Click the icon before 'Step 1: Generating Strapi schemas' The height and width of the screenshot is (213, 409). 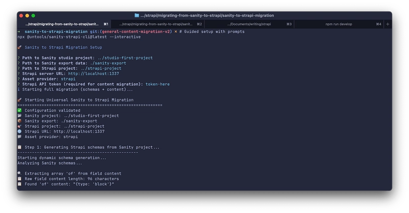coord(19,147)
